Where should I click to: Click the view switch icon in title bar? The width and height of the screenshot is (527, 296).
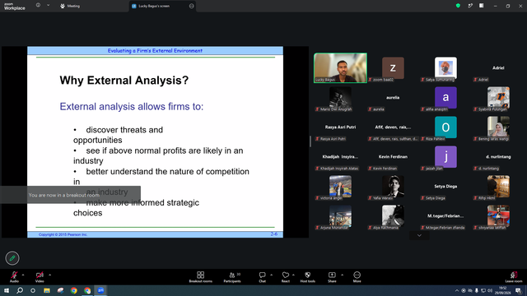coord(470,6)
